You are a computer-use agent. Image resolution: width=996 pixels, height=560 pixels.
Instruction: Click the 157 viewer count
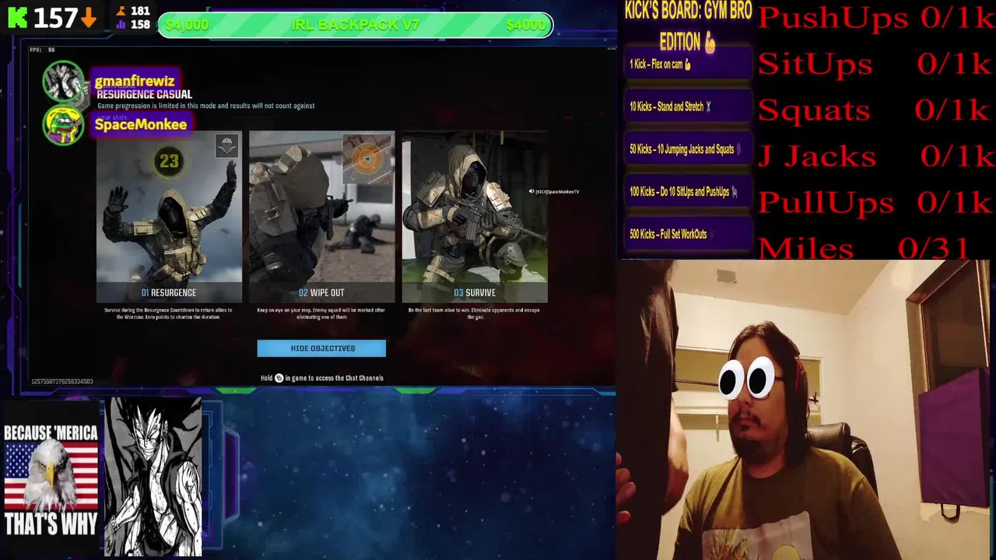coord(55,18)
